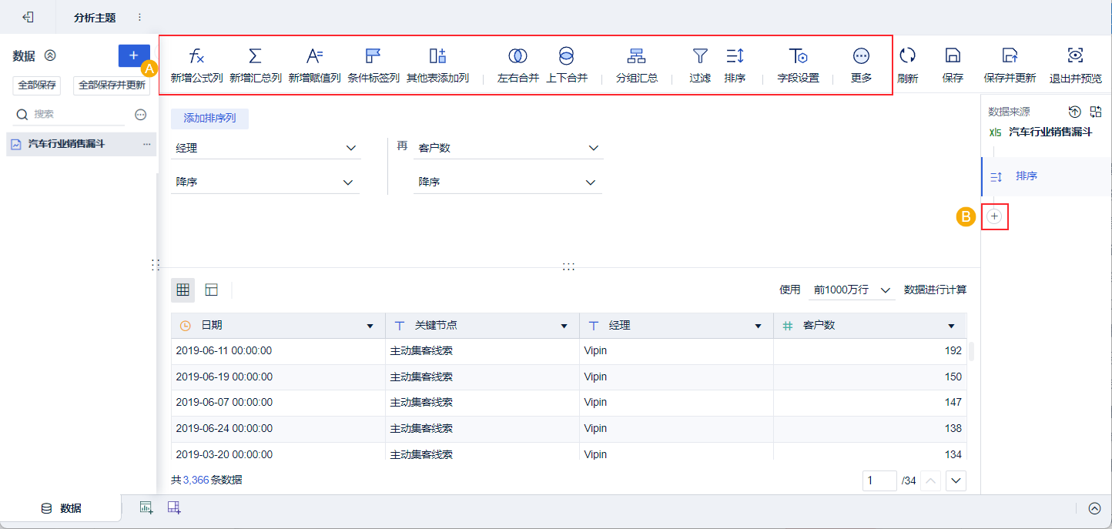Select the 分析主题 tab
Viewport: 1112px width, 529px height.
click(x=95, y=18)
